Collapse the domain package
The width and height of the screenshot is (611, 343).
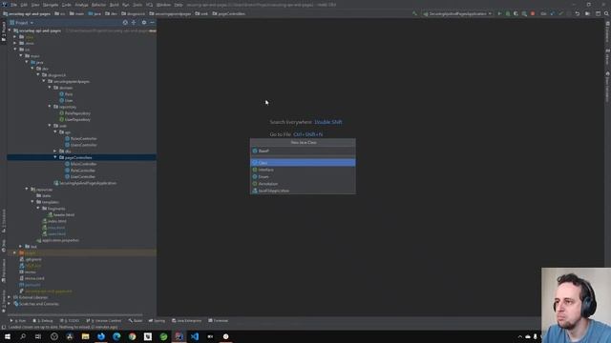50,88
